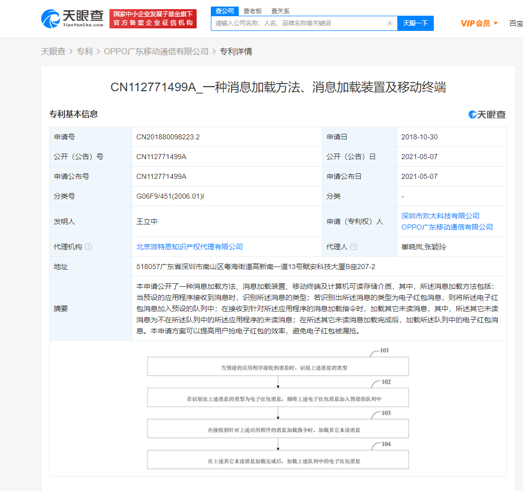
Task: Click the 摘要 abstract paragraph
Action: pyautogui.click(x=317, y=309)
